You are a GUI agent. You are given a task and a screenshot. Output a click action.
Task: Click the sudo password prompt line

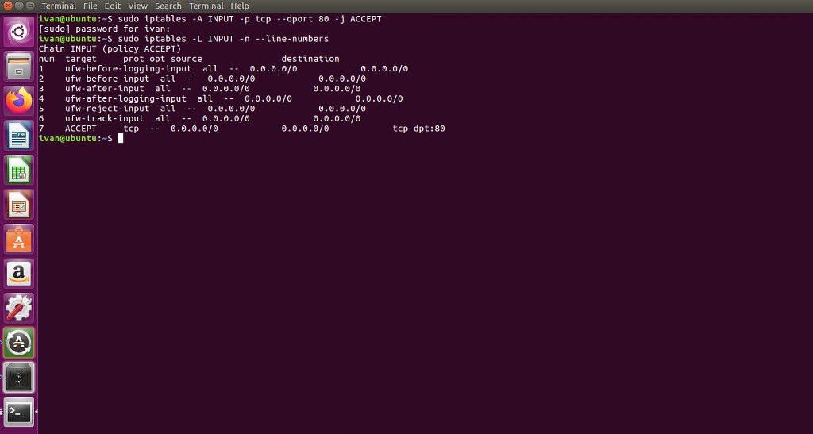point(104,29)
